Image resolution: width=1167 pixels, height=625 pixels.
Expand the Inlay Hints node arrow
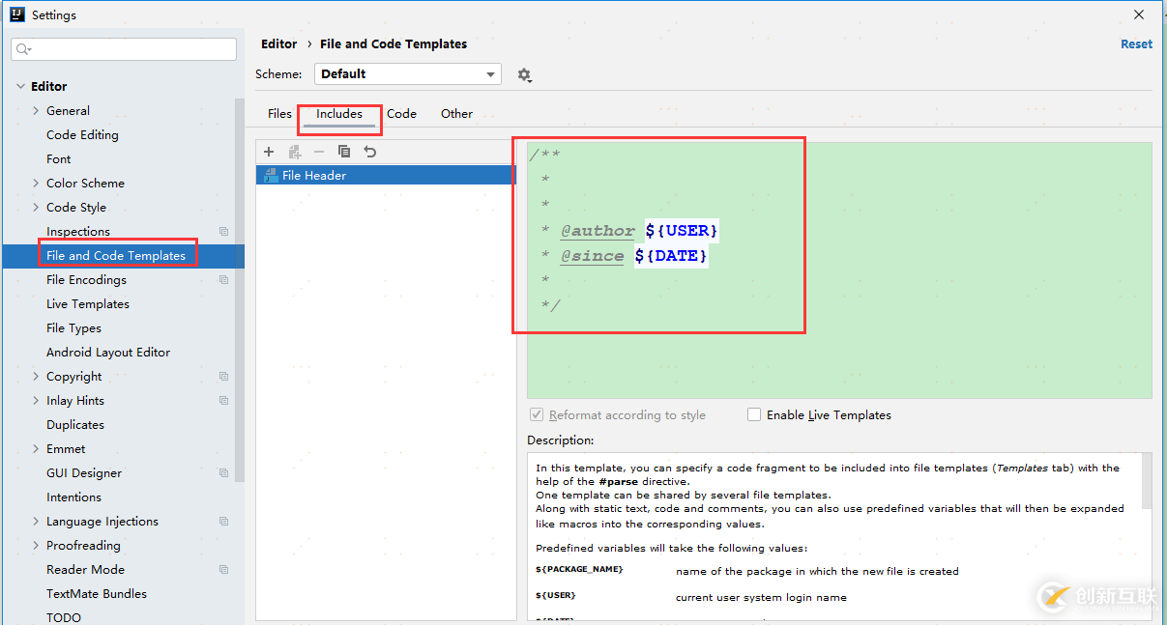click(x=37, y=401)
